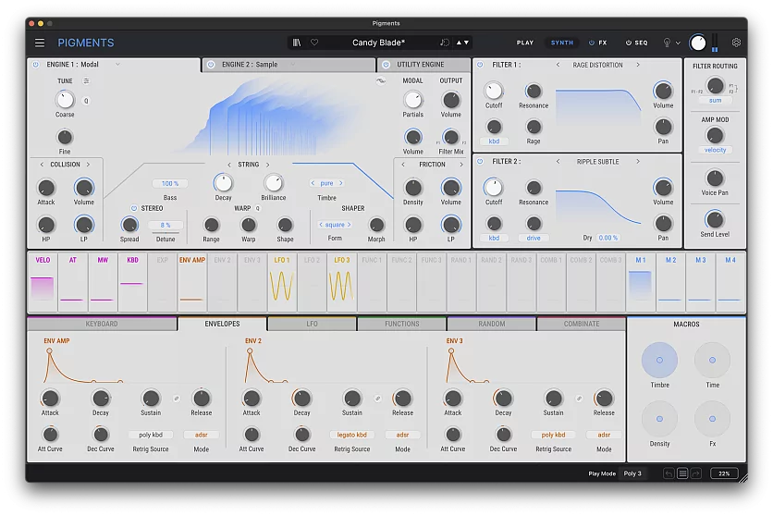Open tune options icon next to TUNE
Image resolution: width=773 pixels, height=516 pixels.
[x=86, y=80]
